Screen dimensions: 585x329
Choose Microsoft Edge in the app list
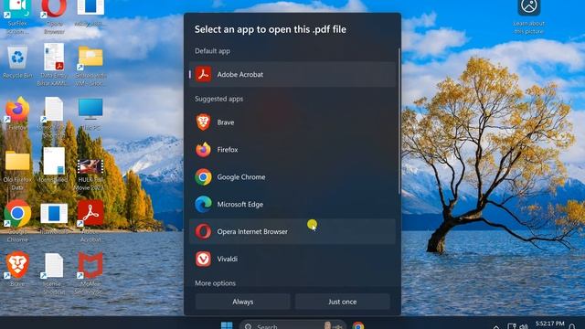coord(292,204)
